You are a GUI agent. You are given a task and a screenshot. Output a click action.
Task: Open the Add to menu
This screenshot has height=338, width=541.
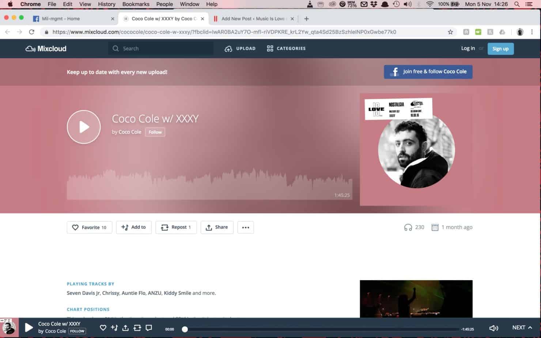134,227
